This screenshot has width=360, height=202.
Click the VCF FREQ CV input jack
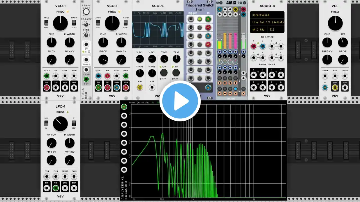tap(325, 76)
